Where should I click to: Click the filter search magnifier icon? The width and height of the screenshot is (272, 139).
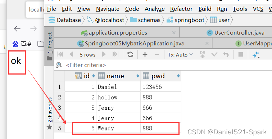tap(59, 65)
